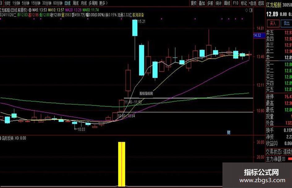This screenshot has height=188, width=292.
Task: Click the 买入 buy button
Action: coord(273,23)
